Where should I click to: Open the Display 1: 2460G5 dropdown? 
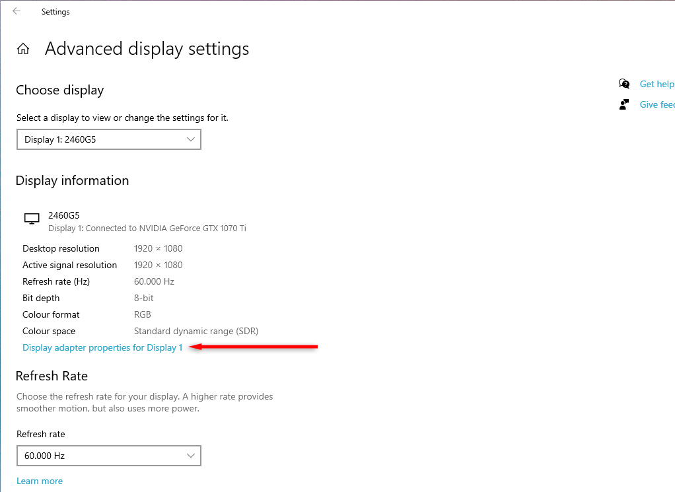coord(108,139)
